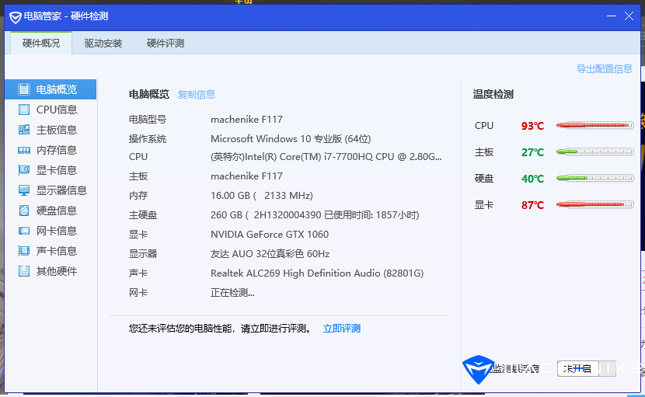This screenshot has height=397, width=645.
Task: Start benchmark via 立即评测 link
Action: click(x=342, y=329)
